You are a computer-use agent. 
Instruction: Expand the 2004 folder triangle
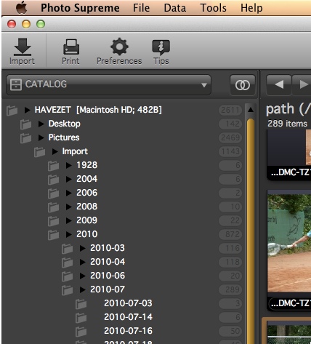point(69,179)
